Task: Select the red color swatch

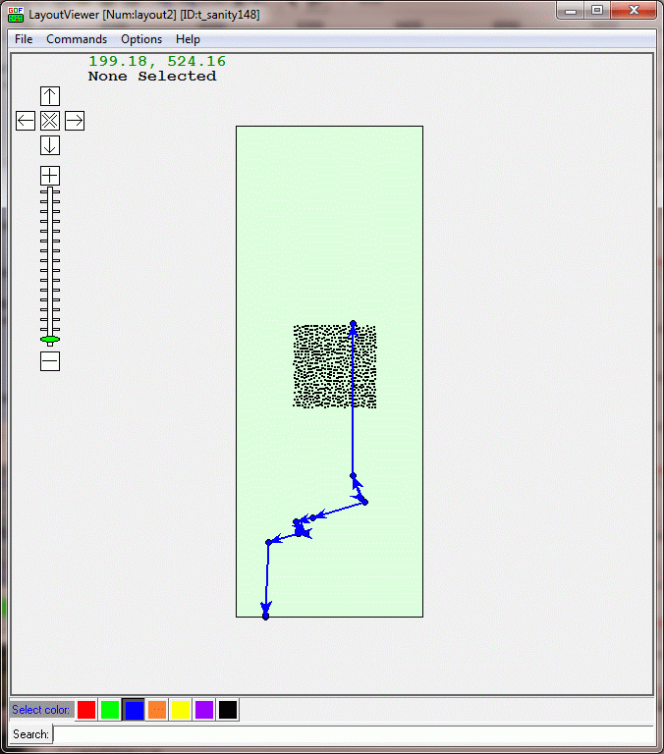Action: [86, 710]
